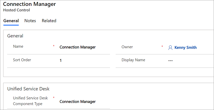Image resolution: width=214 pixels, height=110 pixels.
Task: Click the Unified Service Desk section heading
Action: coord(28,89)
